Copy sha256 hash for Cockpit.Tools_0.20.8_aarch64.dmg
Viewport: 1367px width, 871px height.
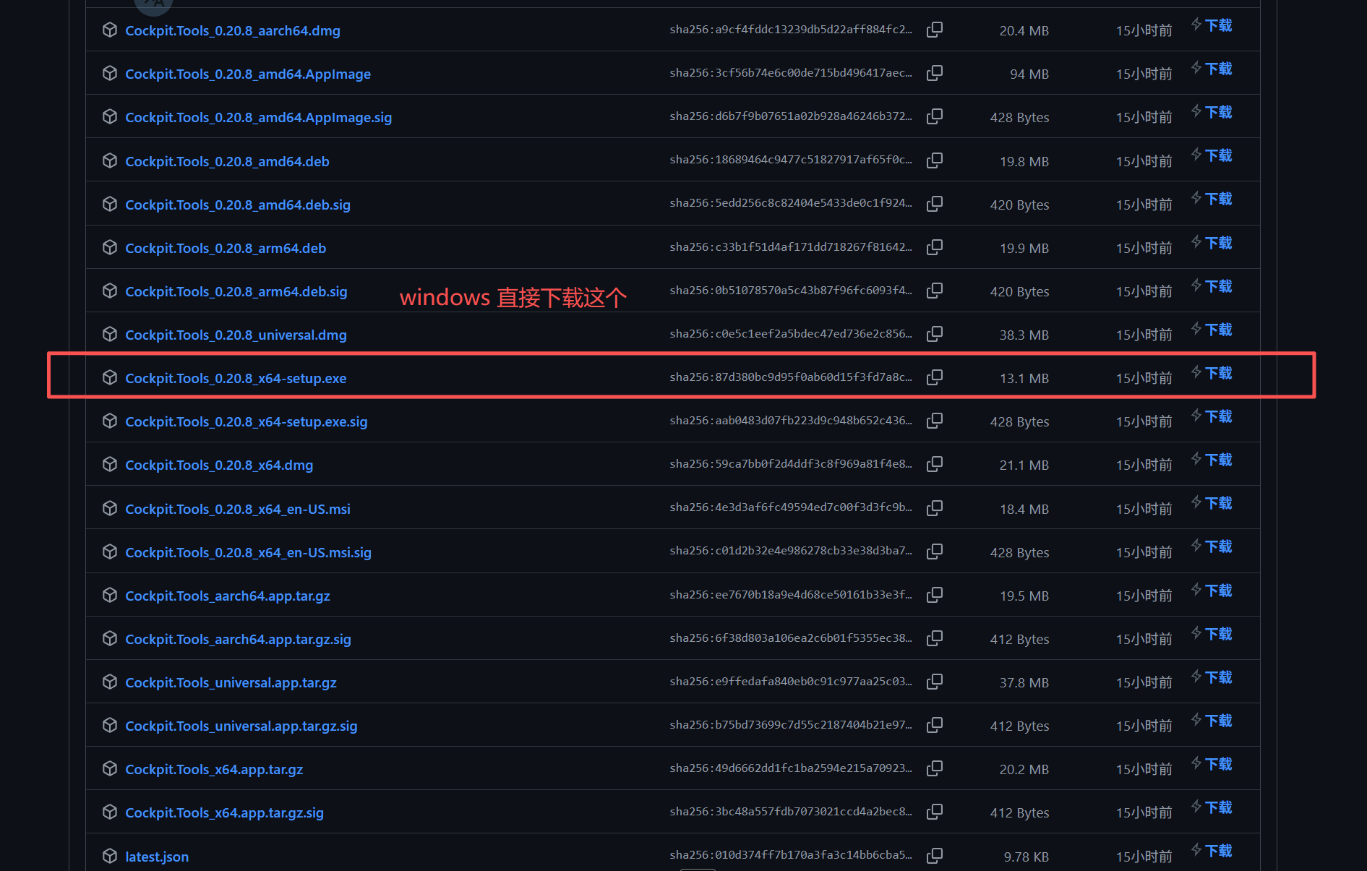(x=935, y=30)
